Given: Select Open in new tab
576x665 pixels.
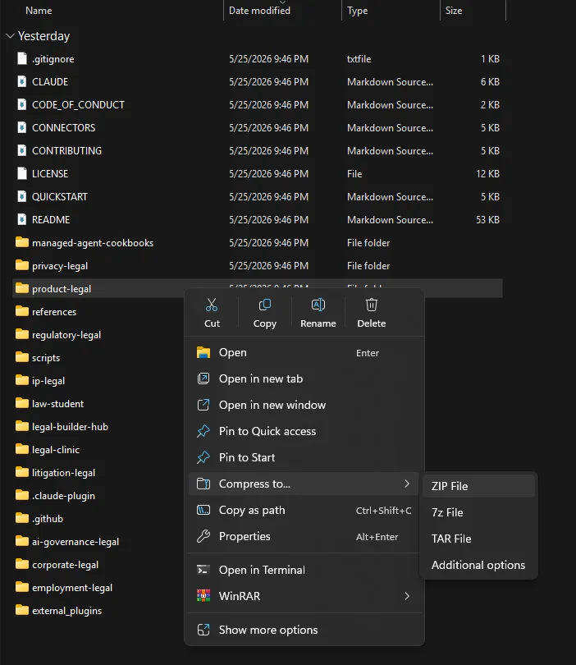Looking at the screenshot, I should pos(304,378).
